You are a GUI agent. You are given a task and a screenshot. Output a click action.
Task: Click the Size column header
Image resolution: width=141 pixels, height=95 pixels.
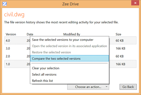[118, 34]
